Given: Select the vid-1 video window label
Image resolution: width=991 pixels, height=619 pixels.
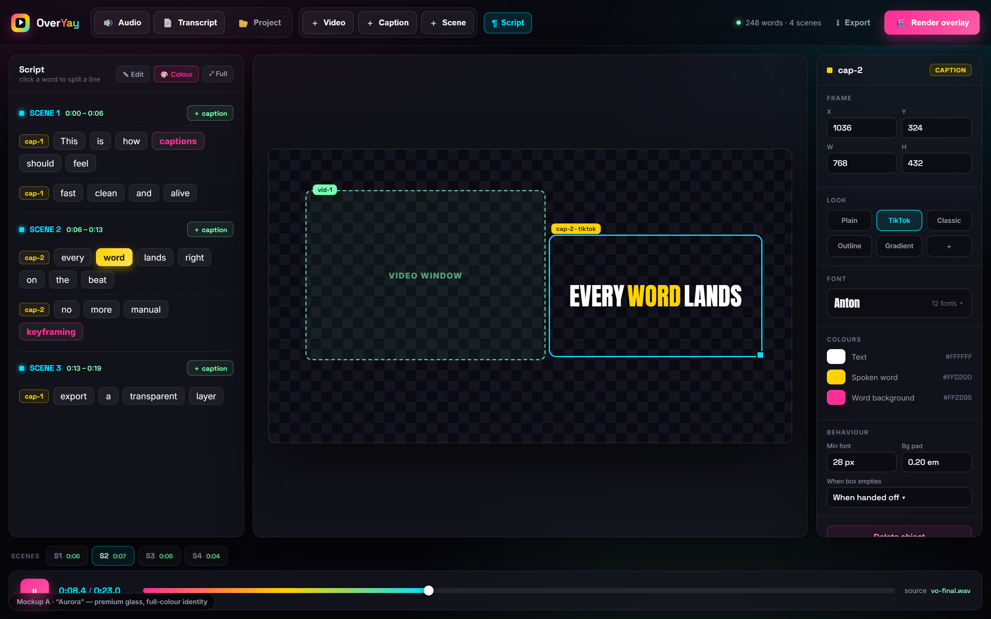Looking at the screenshot, I should (325, 190).
